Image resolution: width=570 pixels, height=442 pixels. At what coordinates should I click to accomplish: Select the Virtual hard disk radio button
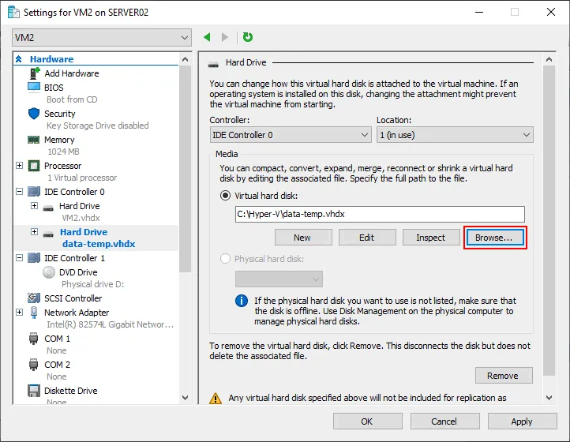tap(227, 196)
